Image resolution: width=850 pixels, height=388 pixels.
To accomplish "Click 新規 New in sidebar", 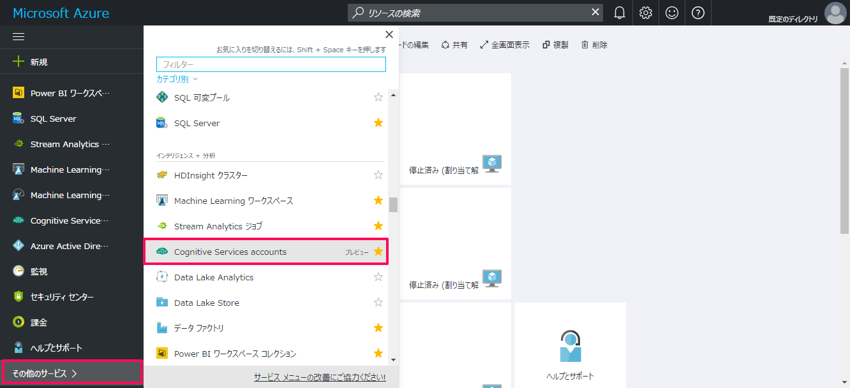I will 39,62.
